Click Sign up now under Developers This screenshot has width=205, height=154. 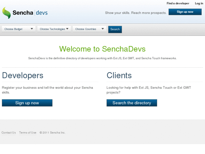coord(27,103)
